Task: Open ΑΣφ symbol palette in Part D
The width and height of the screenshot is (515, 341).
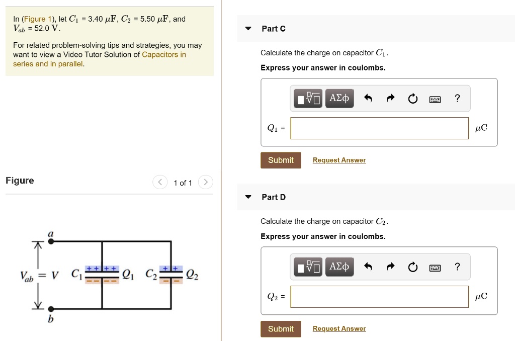Action: pos(339,267)
